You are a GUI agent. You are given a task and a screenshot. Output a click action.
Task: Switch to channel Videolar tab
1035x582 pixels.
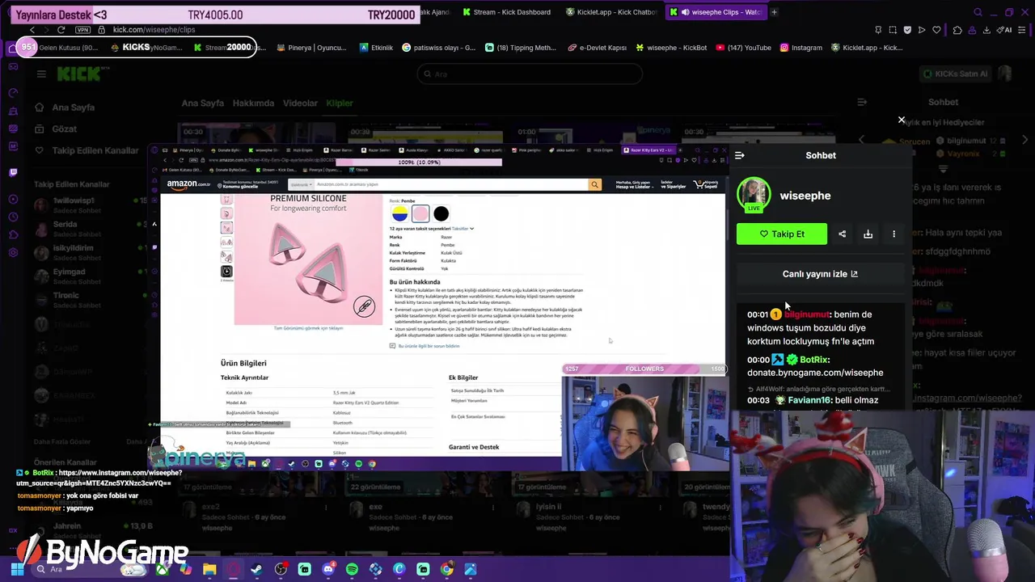[300, 103]
